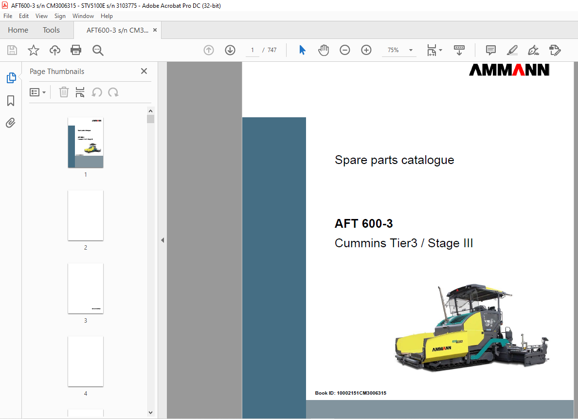Screen dimensions: 578x419
Task: Add a comment sticky note
Action: pos(490,50)
